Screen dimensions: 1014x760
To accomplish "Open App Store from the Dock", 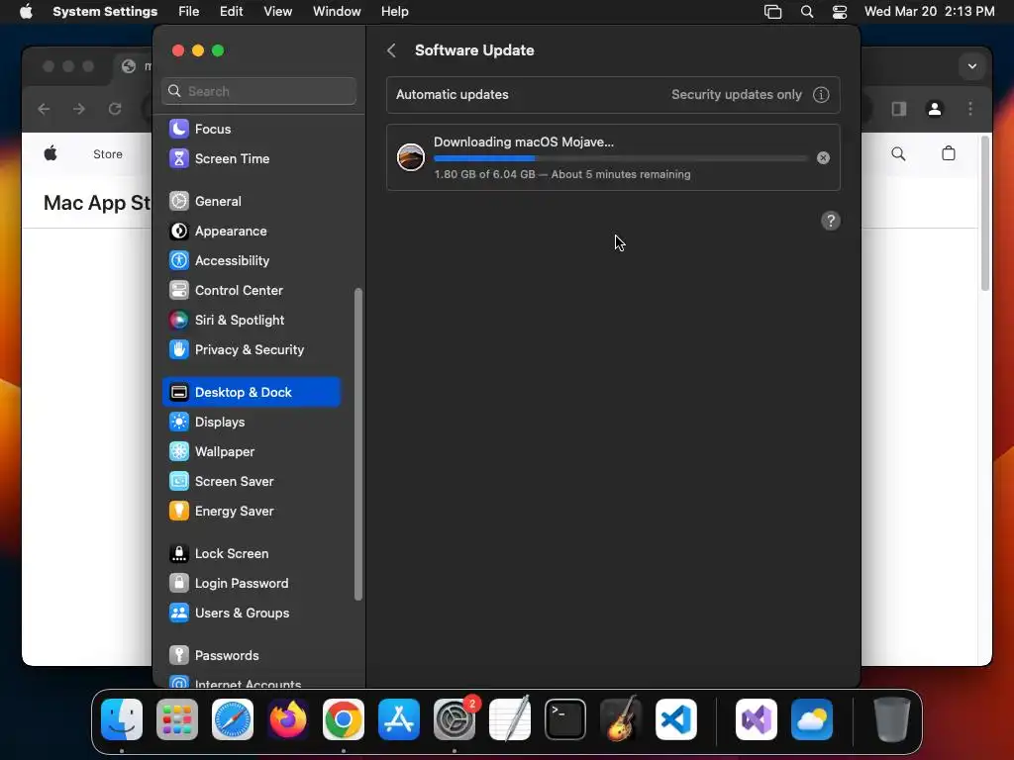I will pos(399,719).
